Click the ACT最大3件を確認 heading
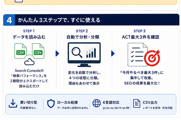The width and height of the screenshot is (181, 120). point(141,37)
